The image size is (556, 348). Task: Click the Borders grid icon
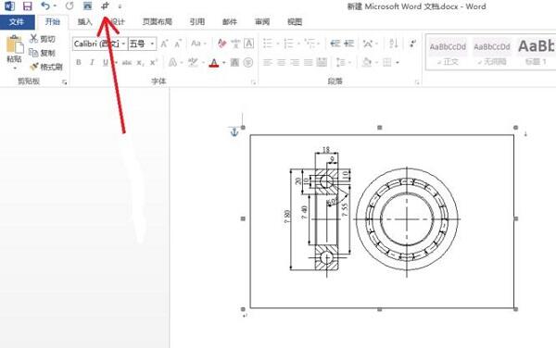(x=387, y=63)
